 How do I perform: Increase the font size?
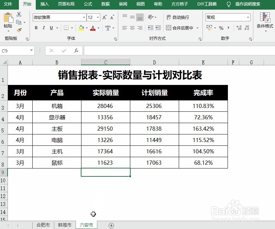pyautogui.click(x=104, y=17)
